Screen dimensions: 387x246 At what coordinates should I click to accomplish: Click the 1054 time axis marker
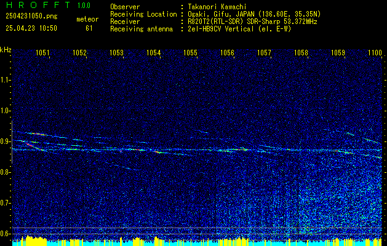pyautogui.click(x=154, y=53)
